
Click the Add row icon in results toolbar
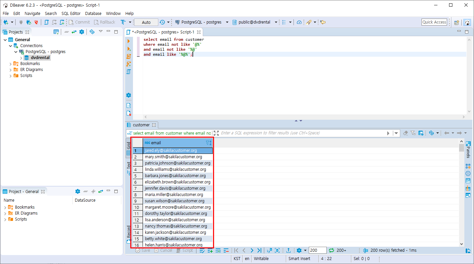(x=210, y=250)
